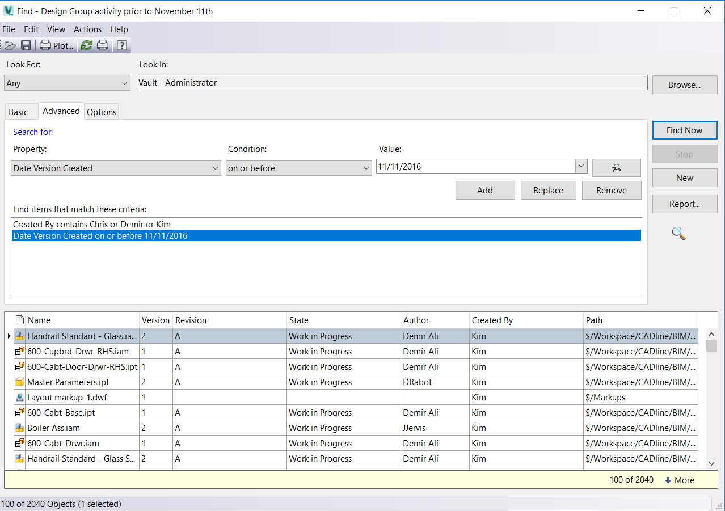Image resolution: width=725 pixels, height=511 pixels.
Task: Click the magnifying glass search icon below Report
Action: tap(678, 233)
